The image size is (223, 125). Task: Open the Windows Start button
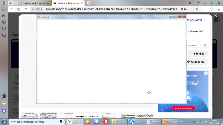(4, 122)
